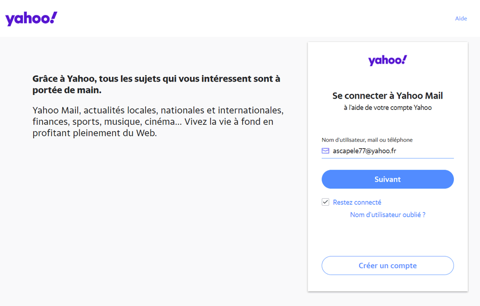Image resolution: width=480 pixels, height=306 pixels.
Task: Click the exclamation mark of the card Yahoo logo
Action: pos(404,59)
